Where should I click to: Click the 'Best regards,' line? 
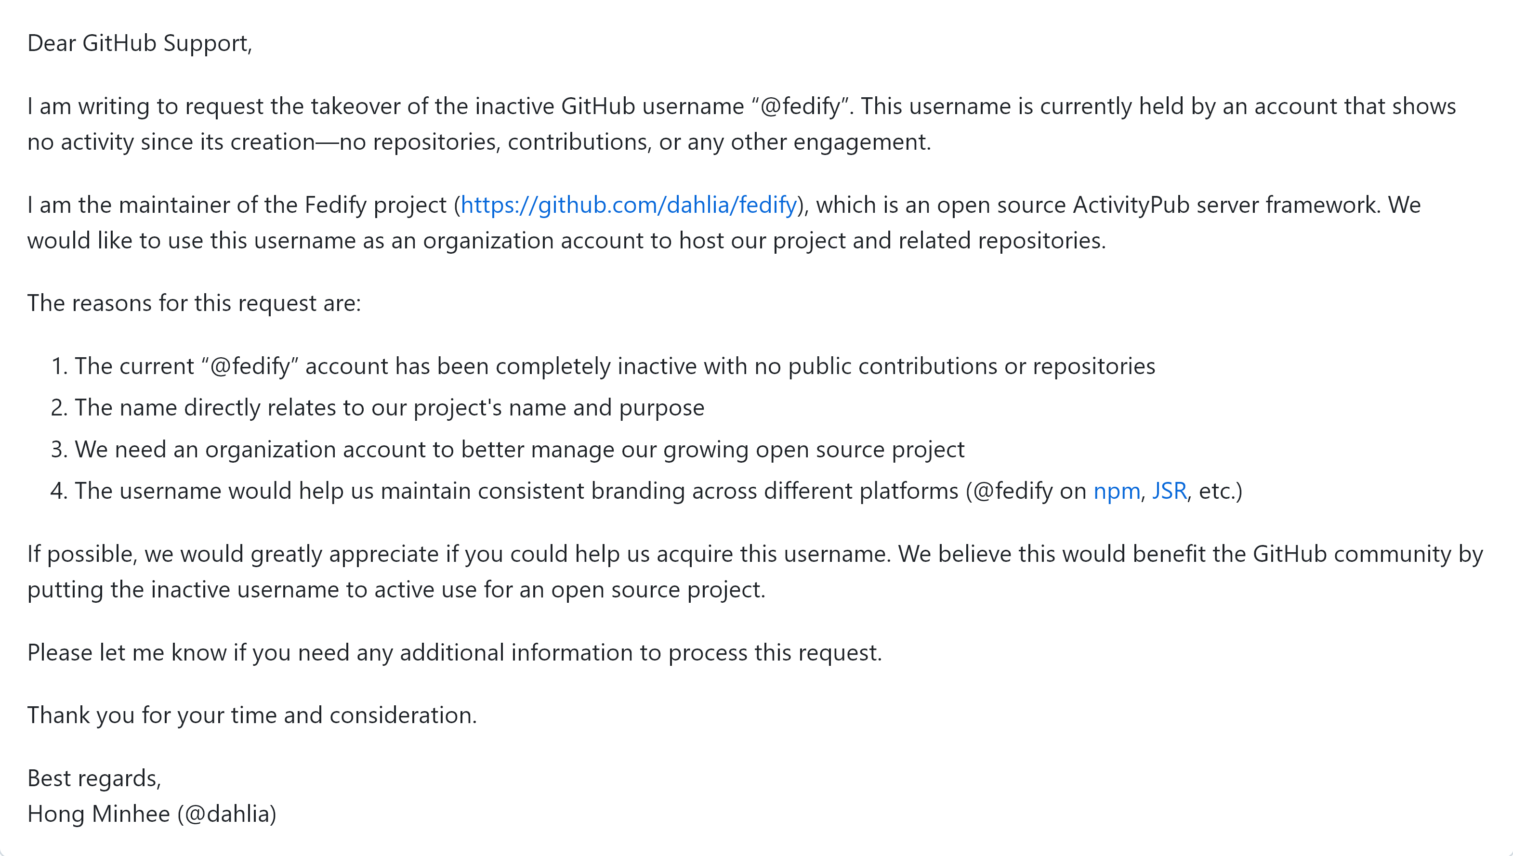tap(94, 778)
